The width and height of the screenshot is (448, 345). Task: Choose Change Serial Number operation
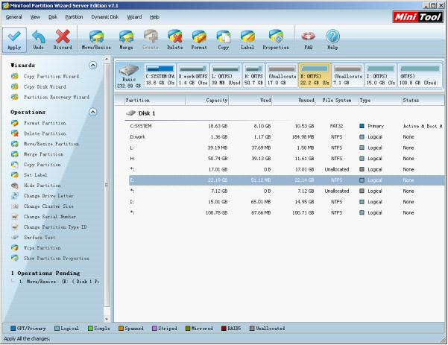pos(44,217)
